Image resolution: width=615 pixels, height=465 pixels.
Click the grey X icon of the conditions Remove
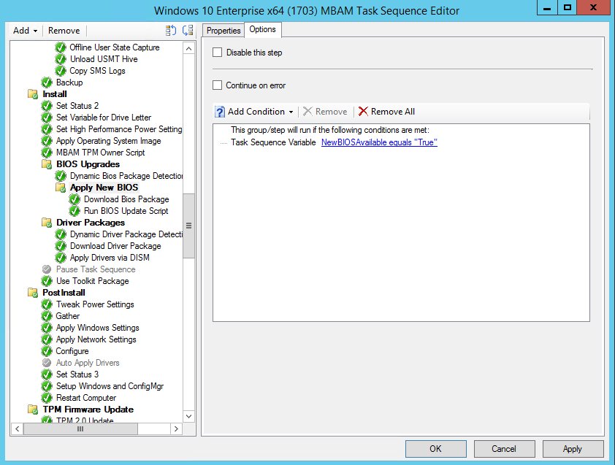[x=307, y=112]
